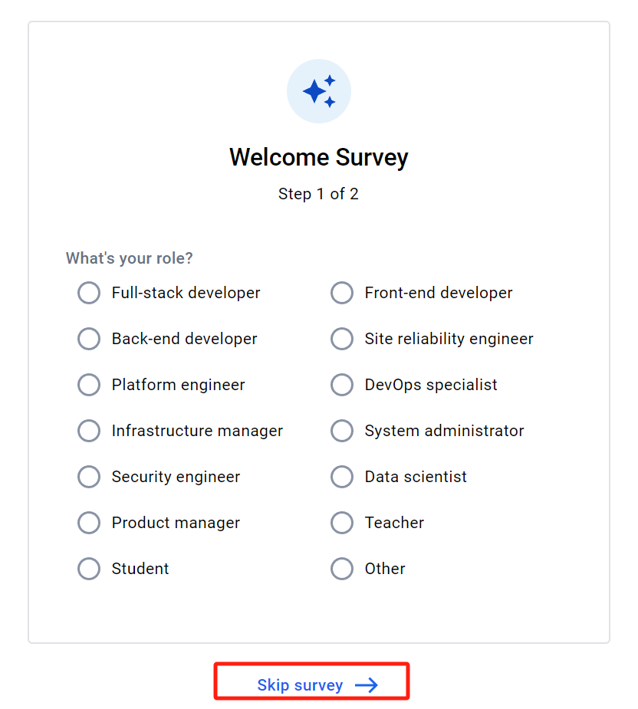Choose Front-end developer radio option
This screenshot has height=709, width=638.
342,293
